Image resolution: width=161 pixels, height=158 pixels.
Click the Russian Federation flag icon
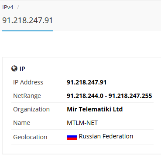72,138
